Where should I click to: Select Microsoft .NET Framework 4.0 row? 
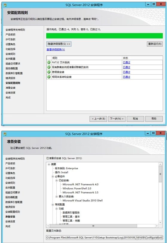click(80, 184)
